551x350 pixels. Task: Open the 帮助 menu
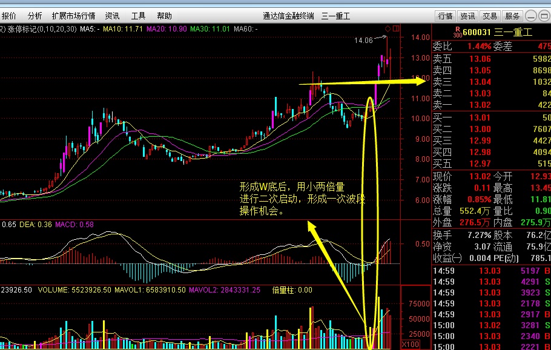click(x=164, y=16)
